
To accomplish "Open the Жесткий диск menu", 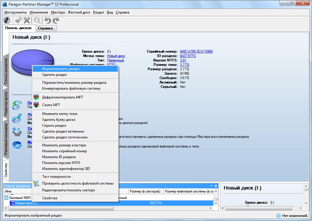I will pyautogui.click(x=79, y=12).
